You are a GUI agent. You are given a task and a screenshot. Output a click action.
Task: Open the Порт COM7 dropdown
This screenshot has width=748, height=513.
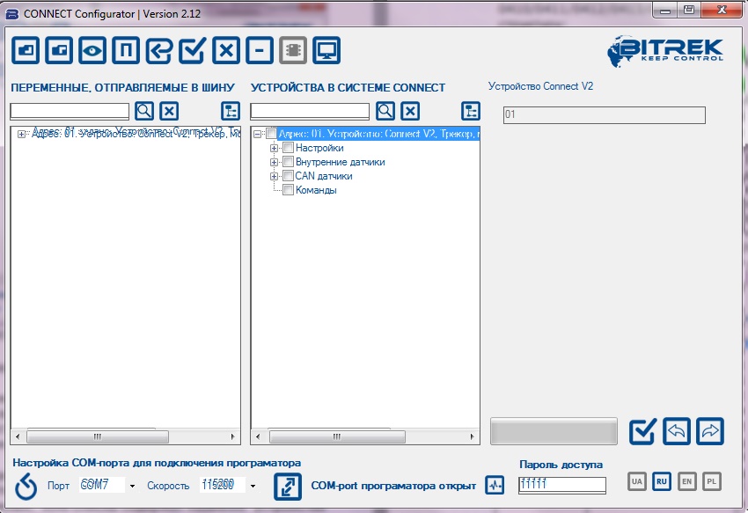tap(131, 486)
